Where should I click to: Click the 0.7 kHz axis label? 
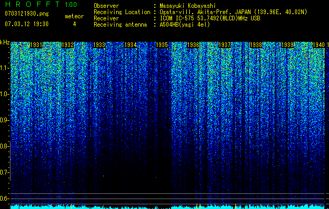pyautogui.click(x=4, y=172)
